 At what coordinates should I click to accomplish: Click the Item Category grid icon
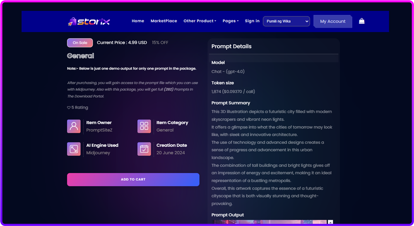coord(144,126)
